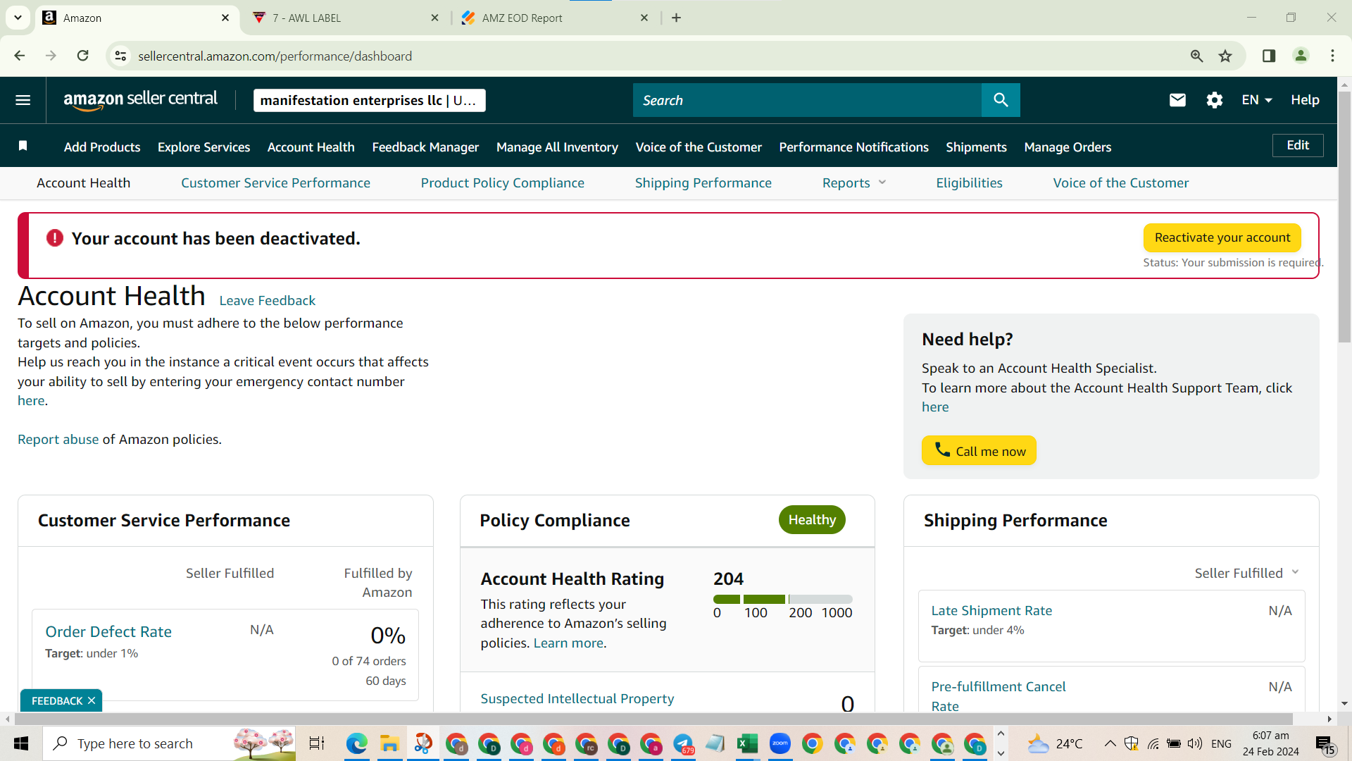
Task: Open the Chrome tab search dropdown
Action: tap(18, 18)
